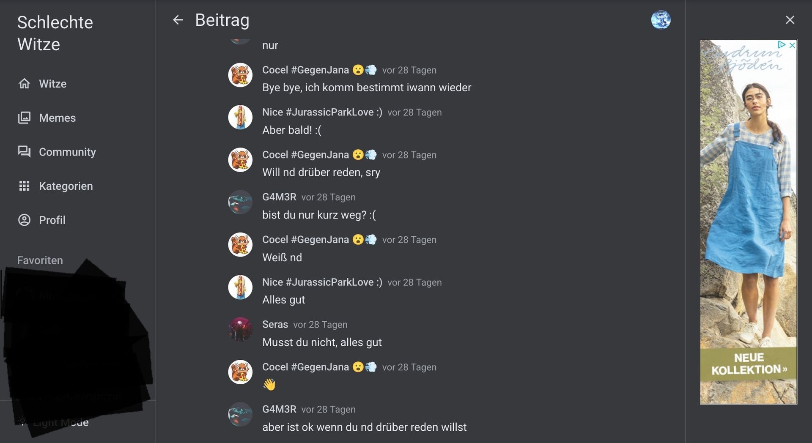Click username Seras in the comments
812x443 pixels.
click(275, 325)
